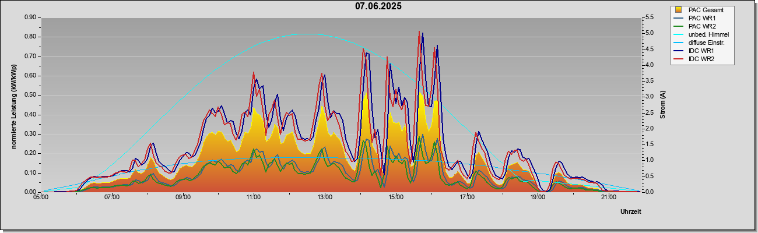The height and width of the screenshot is (233, 758).
Task: Click the Strom (A) axis title
Action: pyautogui.click(x=662, y=105)
